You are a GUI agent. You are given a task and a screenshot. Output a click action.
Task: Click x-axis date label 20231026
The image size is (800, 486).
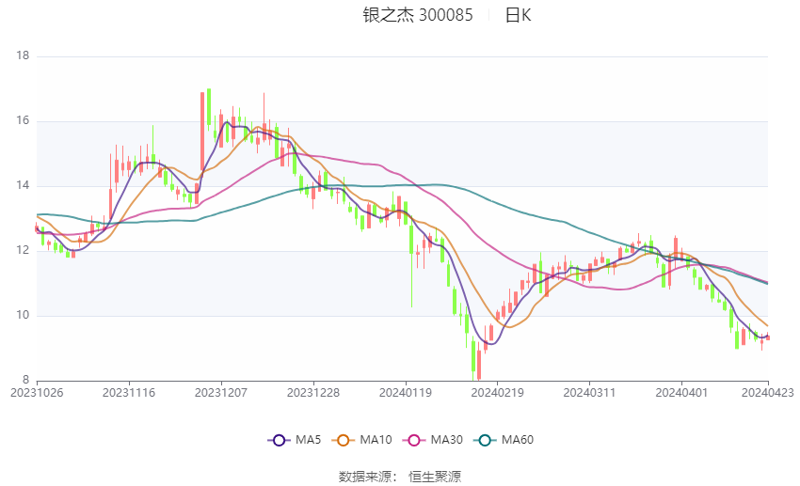pyautogui.click(x=37, y=393)
